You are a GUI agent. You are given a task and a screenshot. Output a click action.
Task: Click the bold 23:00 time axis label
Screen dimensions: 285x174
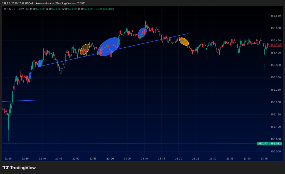[x=110, y=159]
